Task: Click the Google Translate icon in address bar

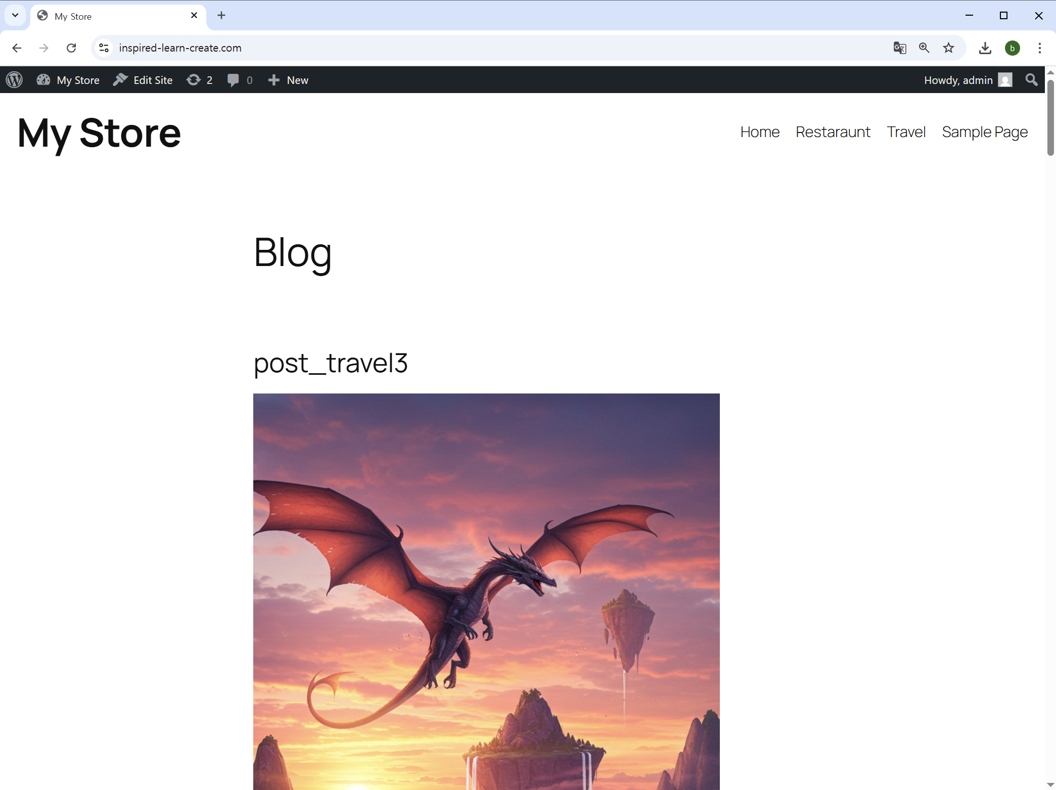Action: [899, 48]
